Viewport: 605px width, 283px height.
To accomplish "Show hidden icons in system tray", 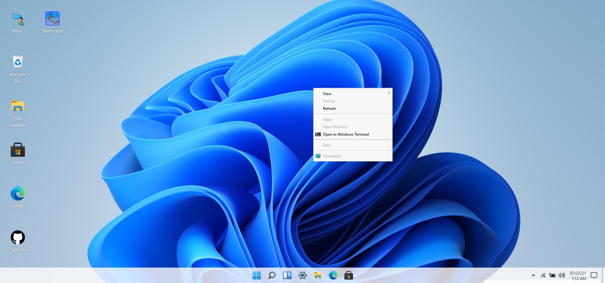I will pyautogui.click(x=533, y=275).
